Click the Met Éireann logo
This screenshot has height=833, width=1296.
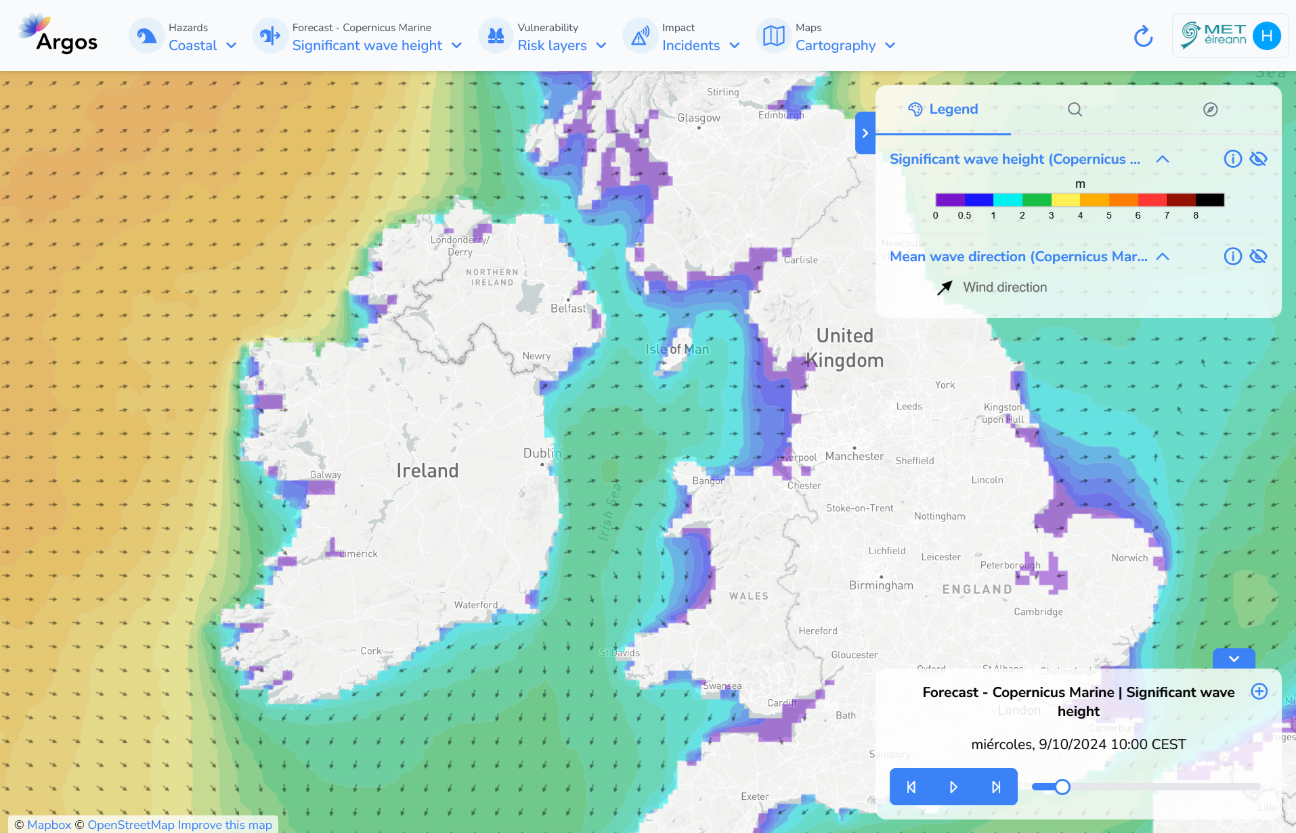click(1213, 35)
